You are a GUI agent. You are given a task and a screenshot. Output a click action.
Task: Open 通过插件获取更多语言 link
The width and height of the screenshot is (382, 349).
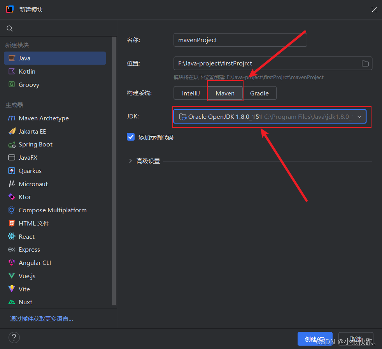(41, 319)
